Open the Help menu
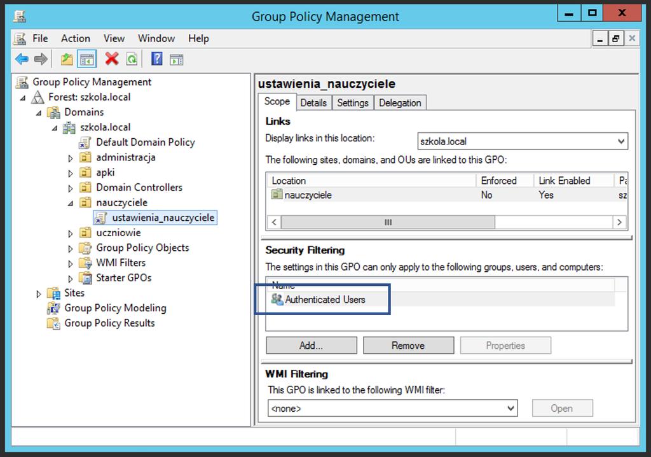Screen dimensions: 651x457 click(x=198, y=38)
